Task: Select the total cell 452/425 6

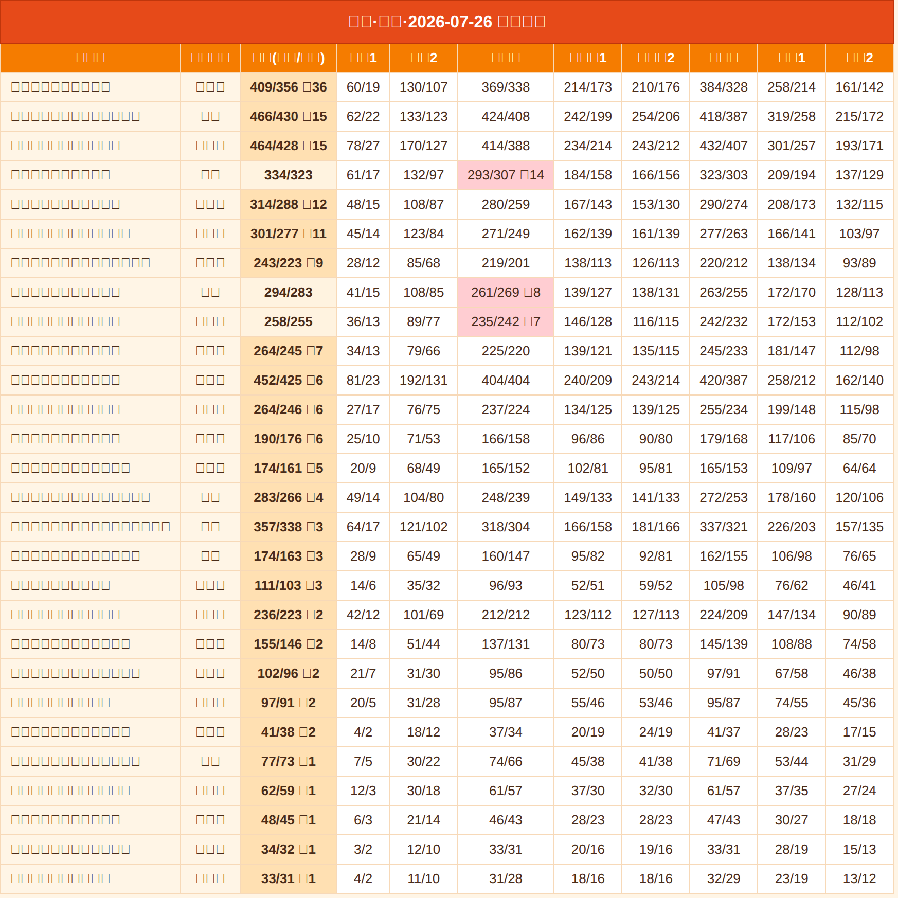Action: pyautogui.click(x=289, y=380)
